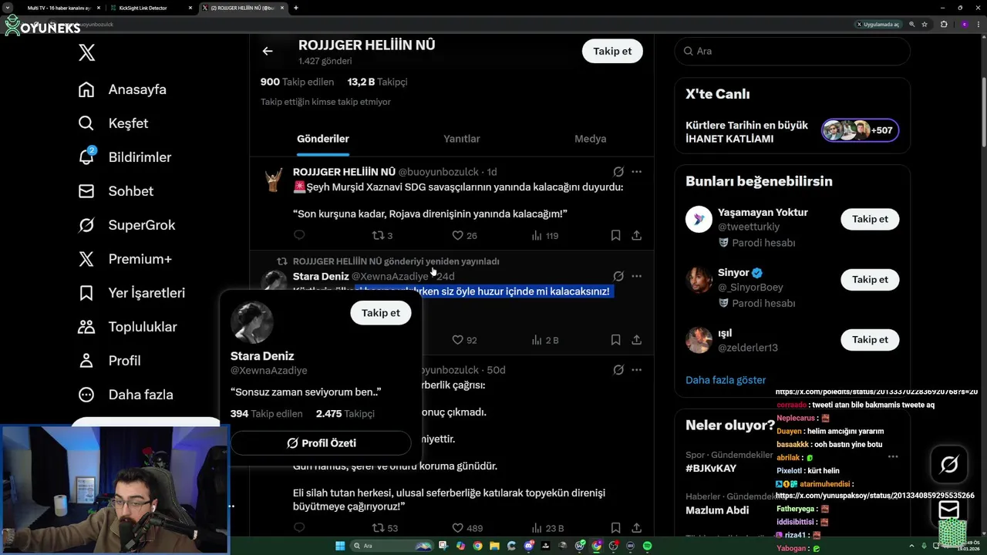Bookmark the Stara Deniz repost
The width and height of the screenshot is (987, 555).
click(615, 339)
